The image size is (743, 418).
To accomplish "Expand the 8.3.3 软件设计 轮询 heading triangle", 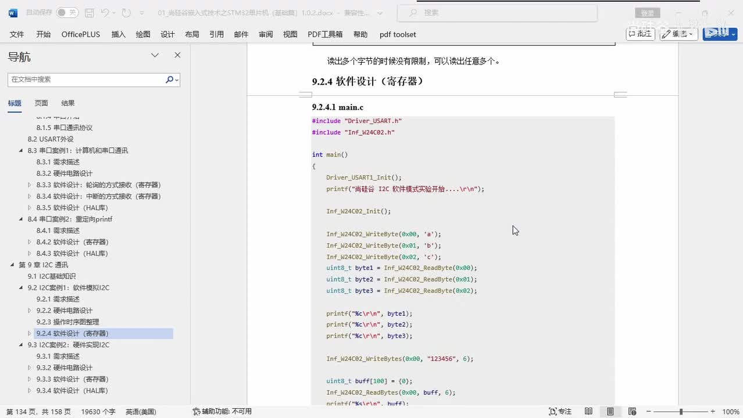I will (x=30, y=185).
